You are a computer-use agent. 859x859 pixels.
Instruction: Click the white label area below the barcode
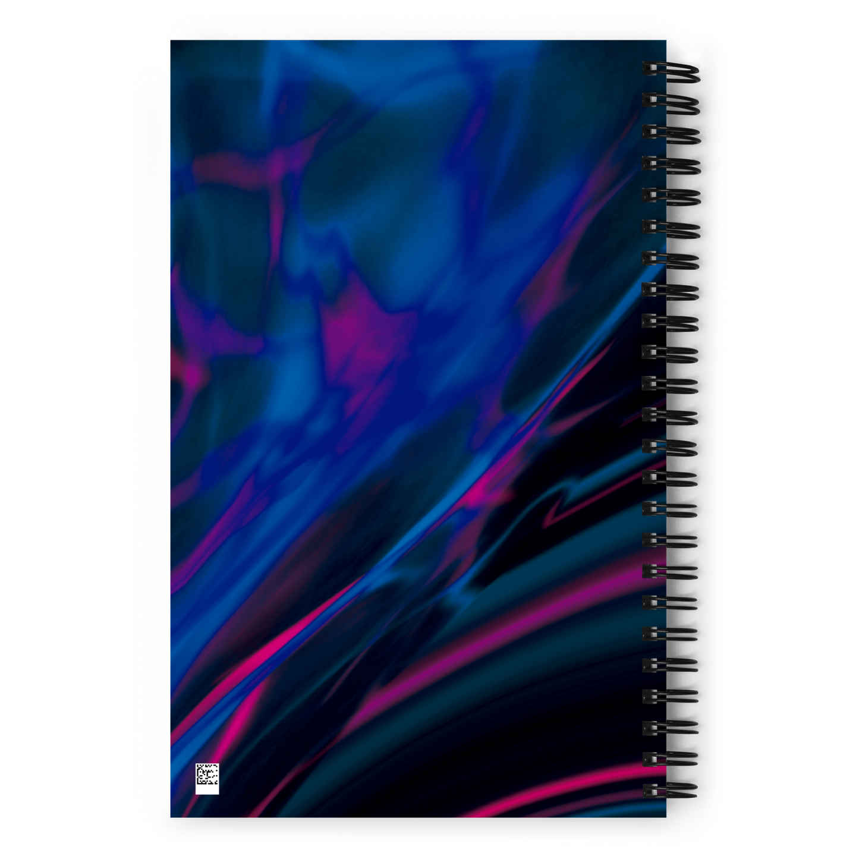pos(207,789)
